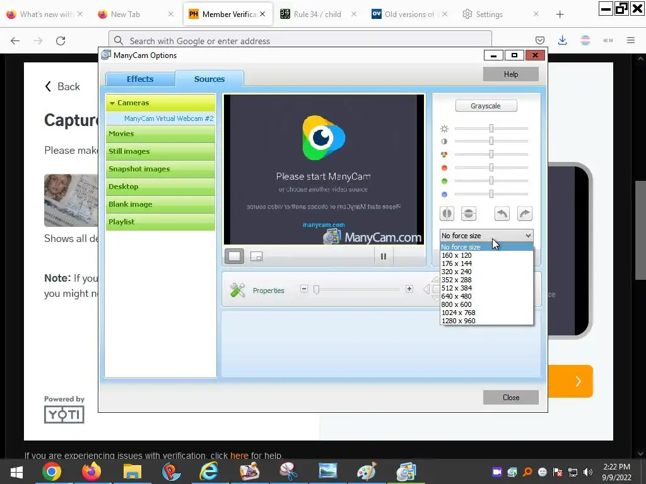The height and width of the screenshot is (484, 646).
Task: Close the No force size dropdown
Action: [x=486, y=236]
